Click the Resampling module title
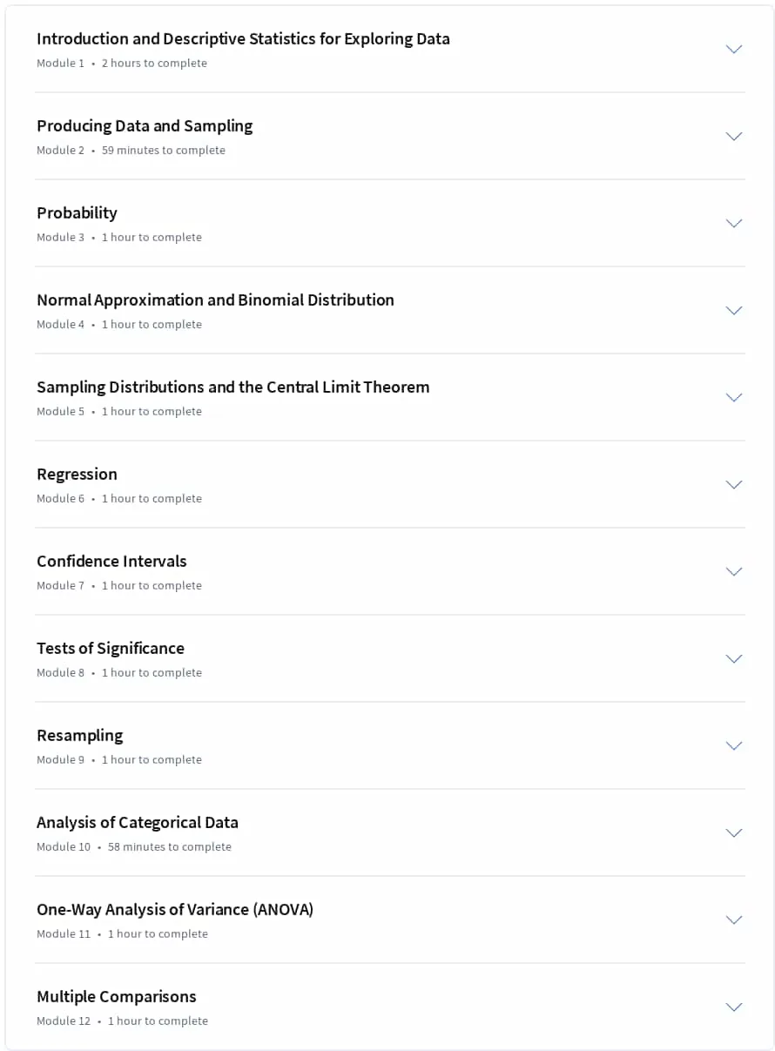Screen dimensions: 775x1051 79,736
